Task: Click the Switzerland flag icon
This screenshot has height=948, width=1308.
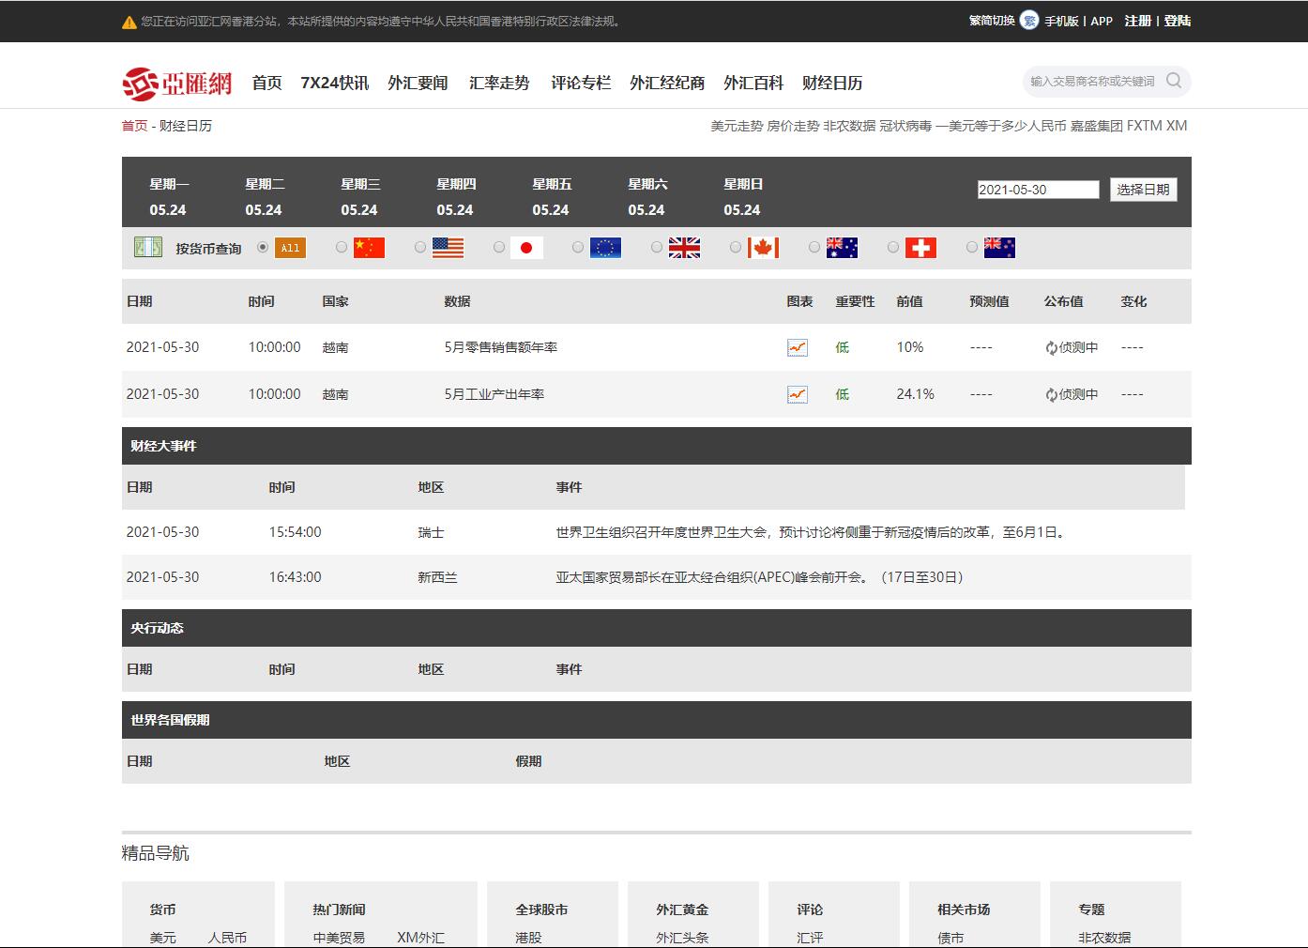Action: [920, 248]
